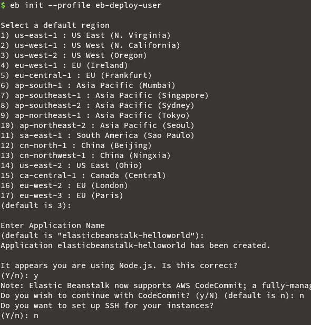The width and height of the screenshot is (311, 325).
Task: Click the ap-south-1 Mumbai entry
Action: 88,85
